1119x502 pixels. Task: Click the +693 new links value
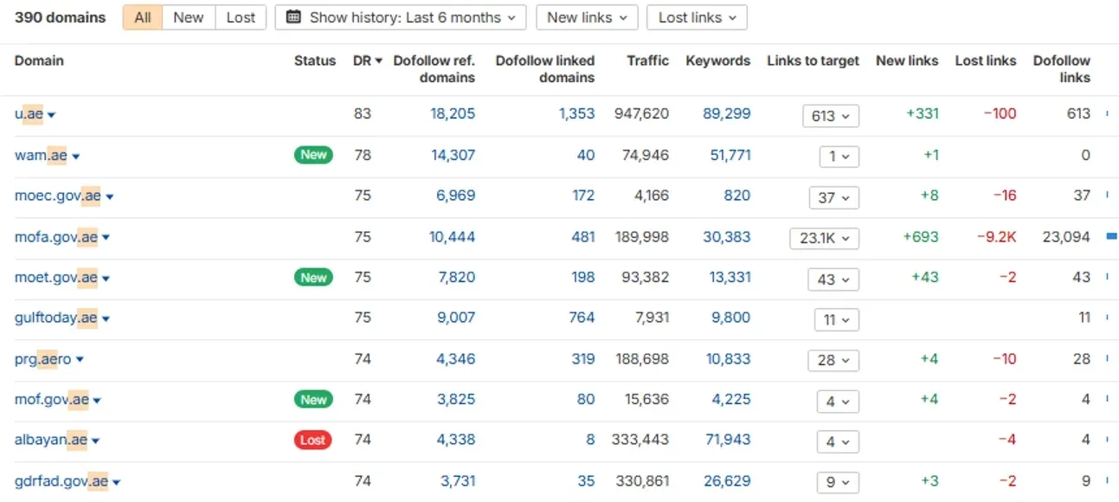coord(921,236)
